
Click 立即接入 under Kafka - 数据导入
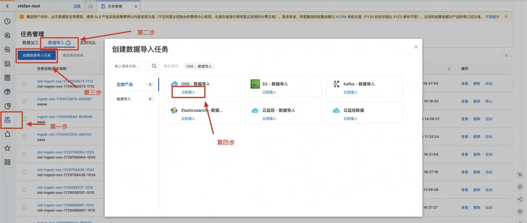click(x=350, y=92)
